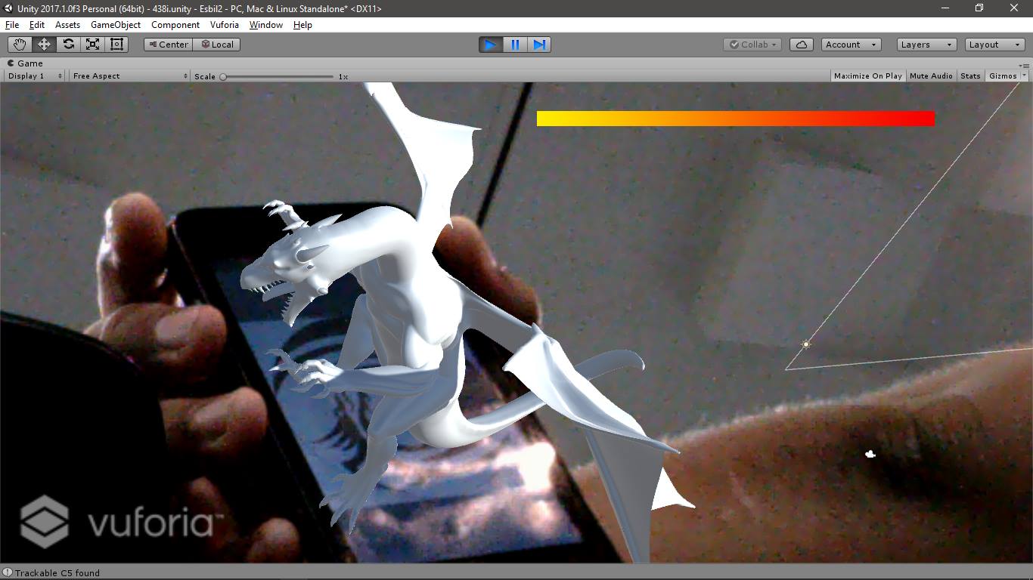Toggle handle rotation Local button
Image resolution: width=1033 pixels, height=580 pixels.
coord(216,45)
